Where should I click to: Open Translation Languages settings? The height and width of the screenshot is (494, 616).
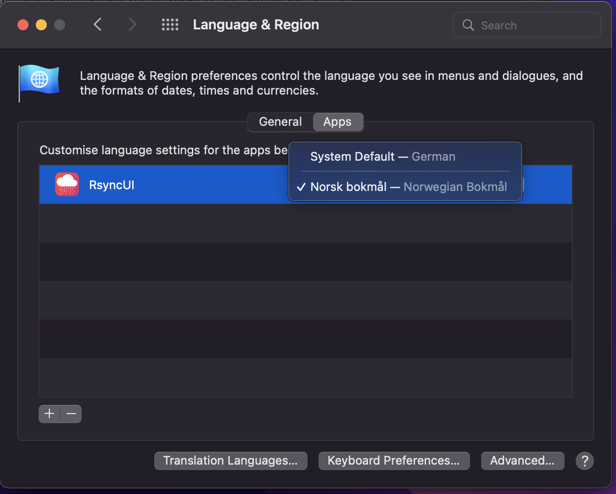click(230, 461)
